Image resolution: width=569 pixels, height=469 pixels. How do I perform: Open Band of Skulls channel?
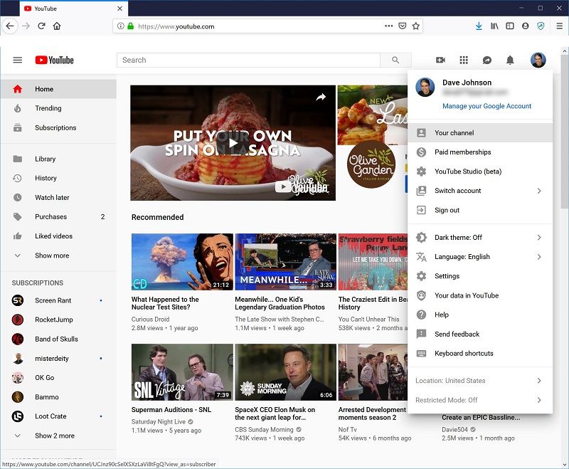[x=58, y=339]
